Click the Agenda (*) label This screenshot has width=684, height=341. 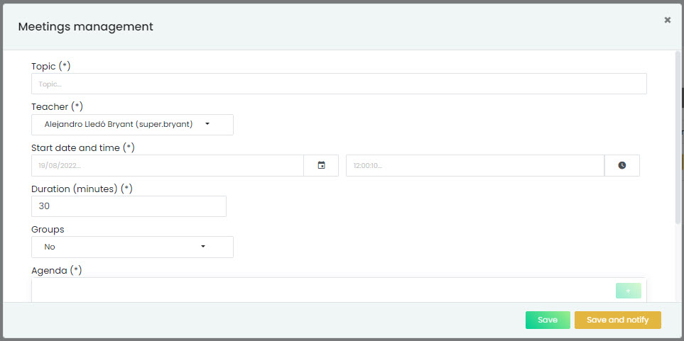tap(56, 270)
